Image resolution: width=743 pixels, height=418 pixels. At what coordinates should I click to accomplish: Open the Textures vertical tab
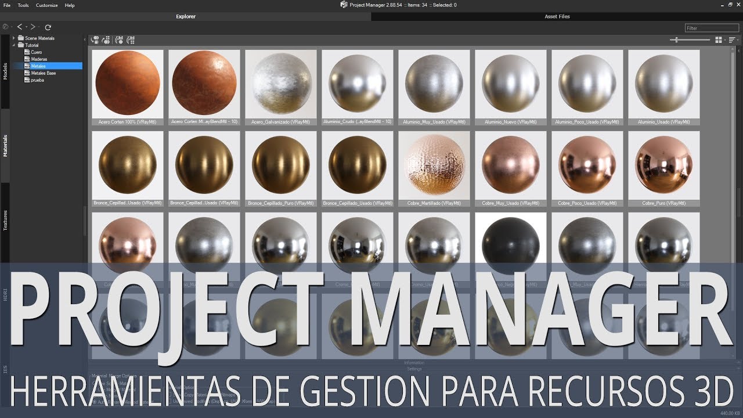[5, 221]
